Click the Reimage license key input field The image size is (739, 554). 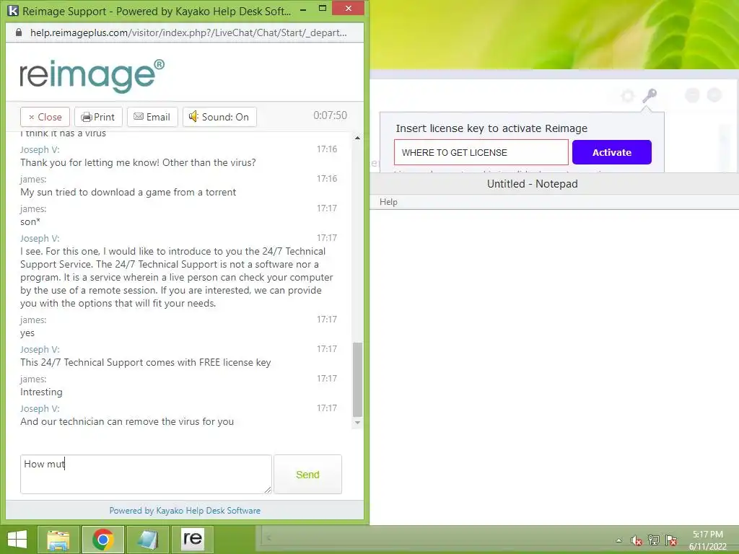[481, 152]
